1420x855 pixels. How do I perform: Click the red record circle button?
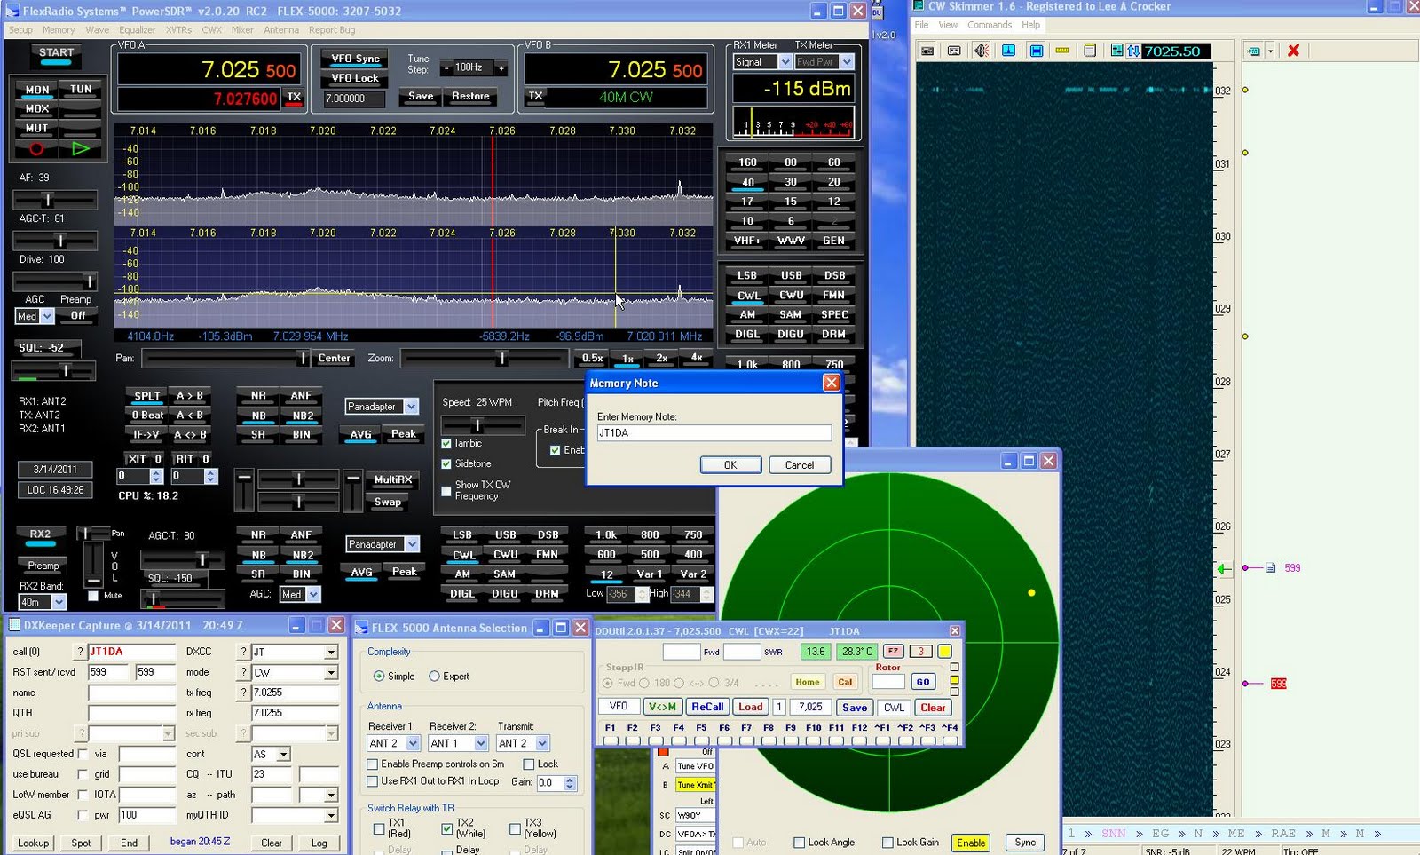36,149
